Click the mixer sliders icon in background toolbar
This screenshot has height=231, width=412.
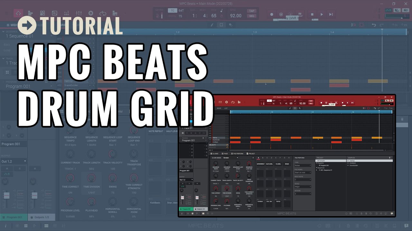click(79, 13)
